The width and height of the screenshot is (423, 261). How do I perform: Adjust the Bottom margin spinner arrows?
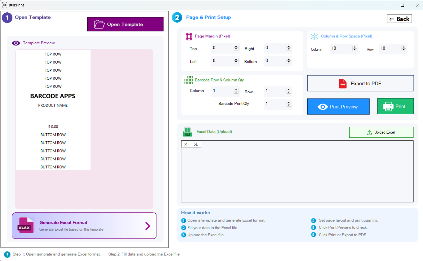289,61
